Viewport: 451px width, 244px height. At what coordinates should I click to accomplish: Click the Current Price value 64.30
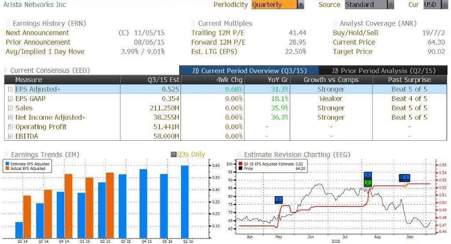pos(436,42)
